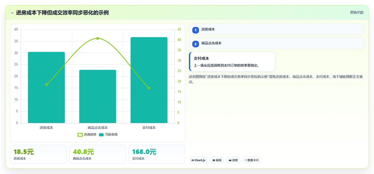Toggle the 改善趋势 legend swatch
374x174 pixels.
click(x=80, y=135)
